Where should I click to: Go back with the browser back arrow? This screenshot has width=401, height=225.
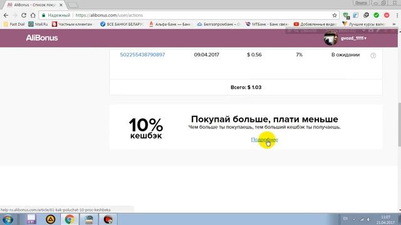[x=6, y=15]
